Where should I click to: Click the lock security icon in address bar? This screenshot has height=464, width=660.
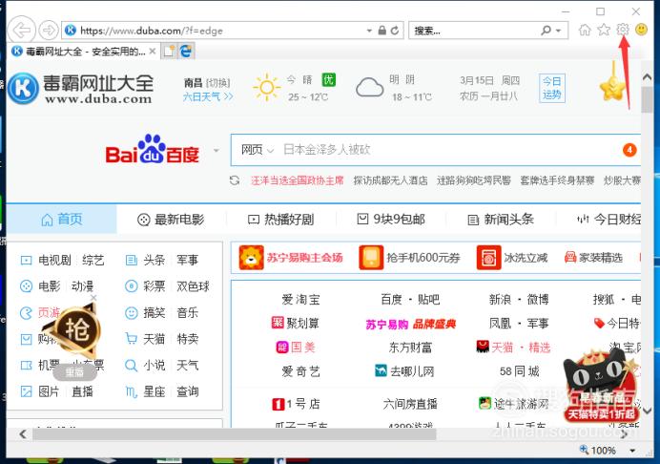[x=382, y=31]
